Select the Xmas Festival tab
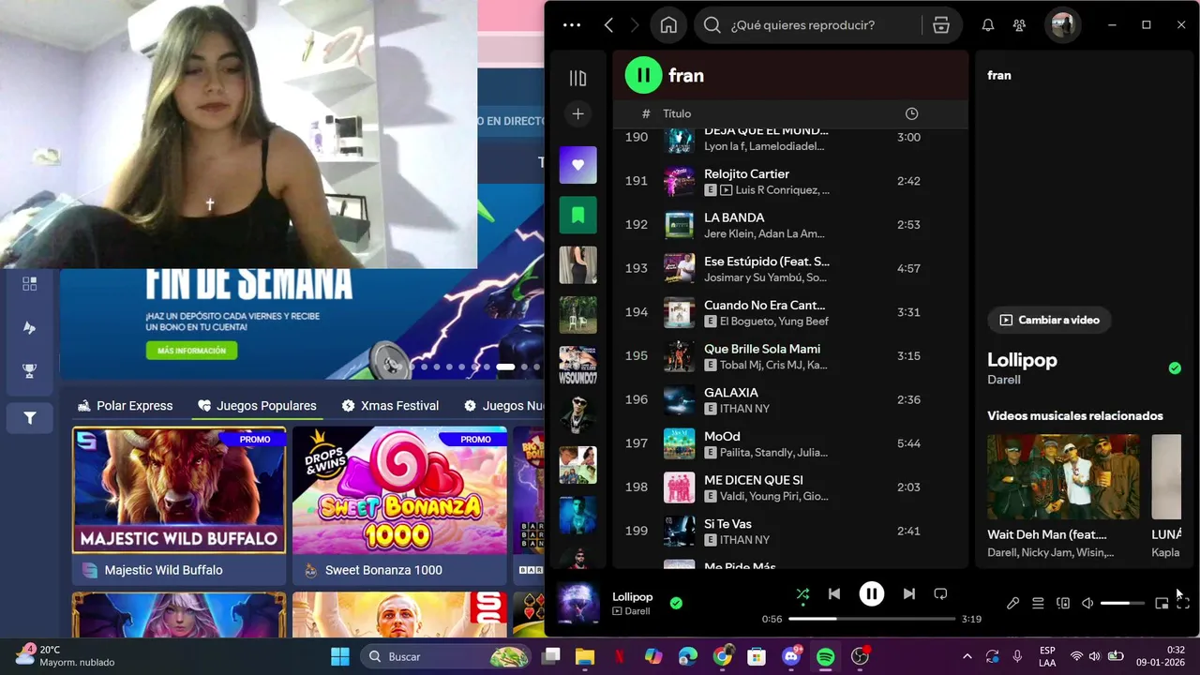1200x675 pixels. (390, 406)
